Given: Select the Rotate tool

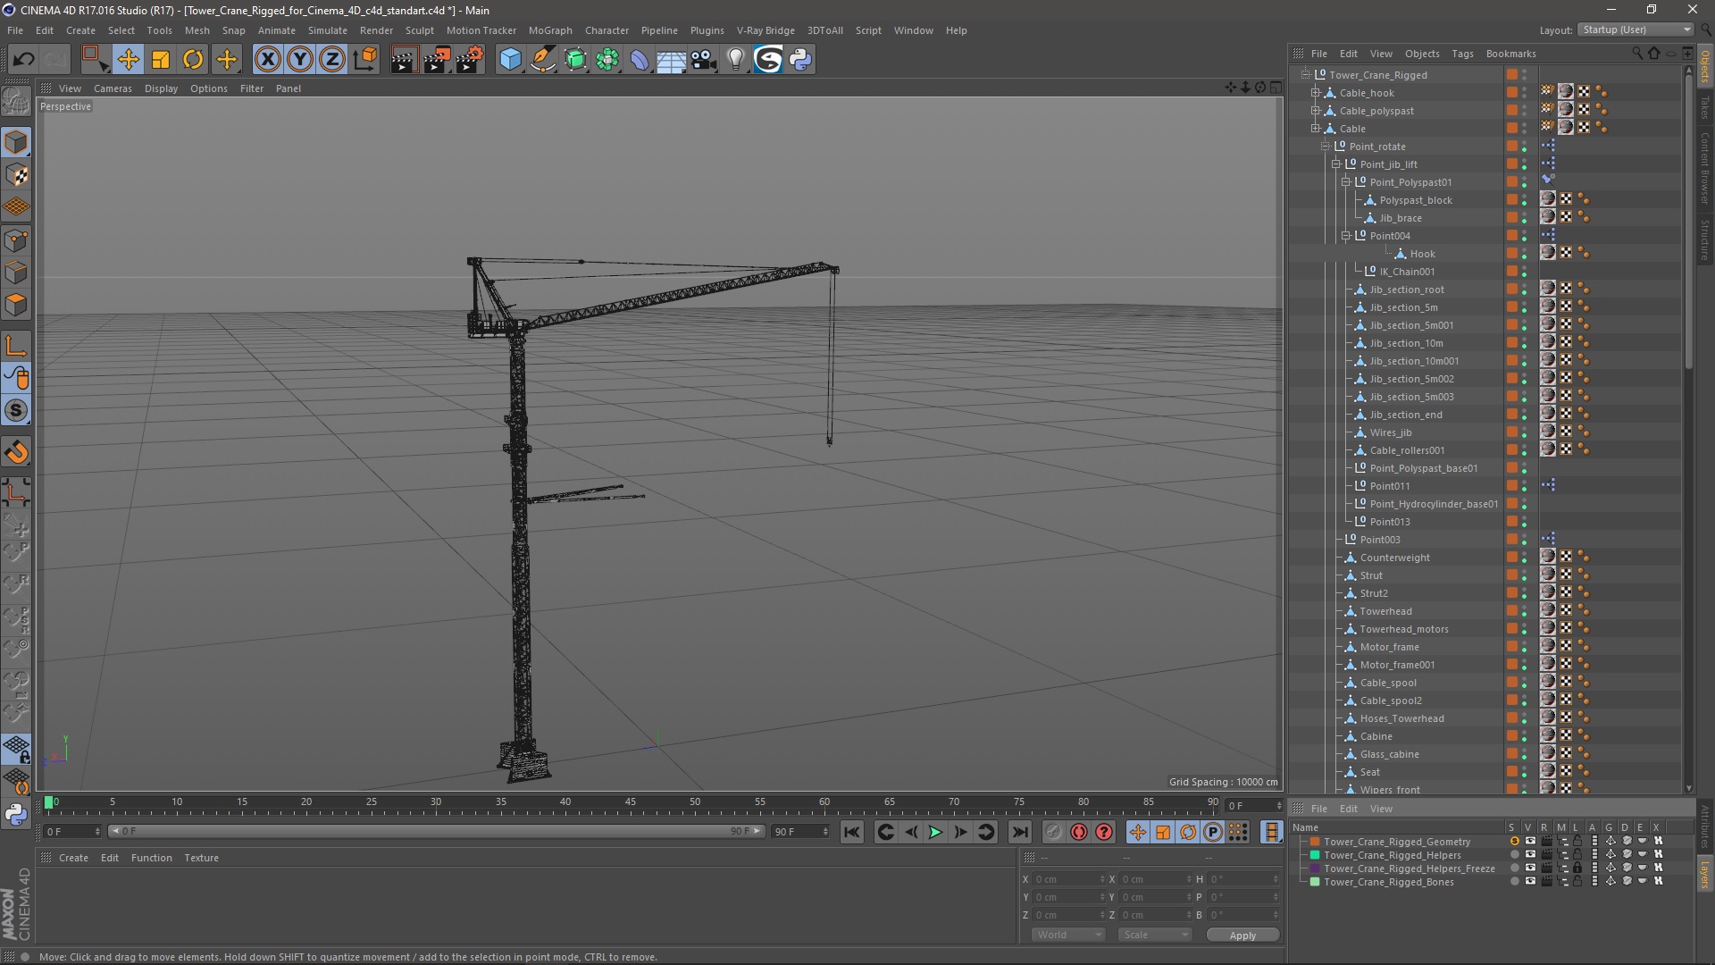Looking at the screenshot, I should point(193,60).
